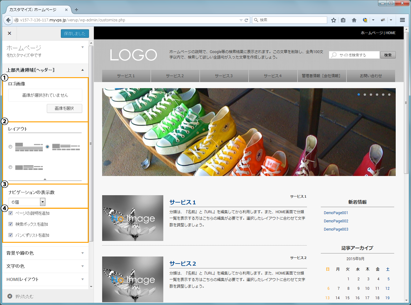Click the サイトを検索する search field
Image resolution: width=411 pixels, height=305 pixels.
pos(354,55)
